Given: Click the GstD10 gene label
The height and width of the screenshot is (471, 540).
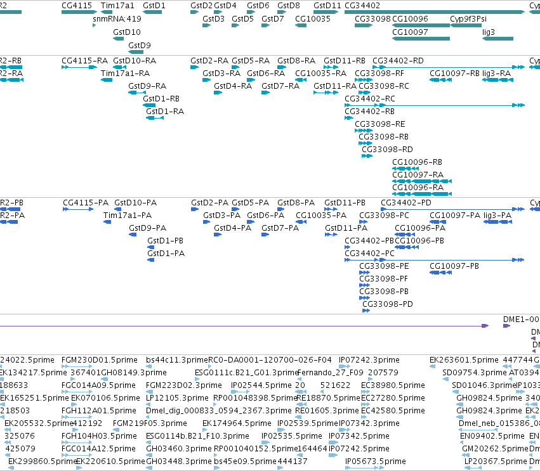Looking at the screenshot, I should tap(127, 32).
